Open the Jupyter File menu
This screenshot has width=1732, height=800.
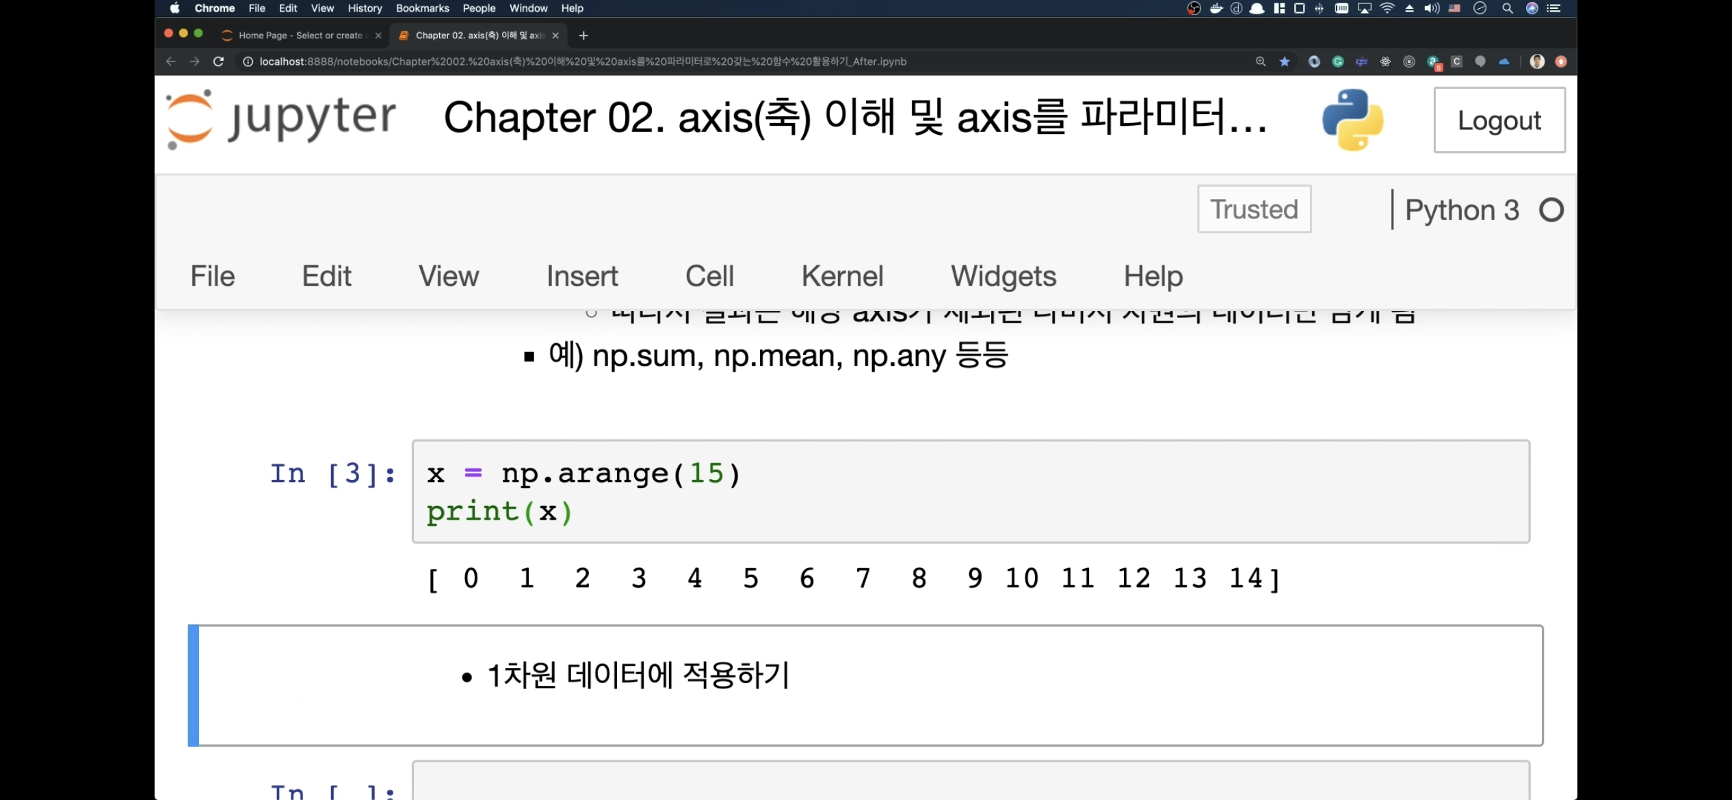(213, 276)
